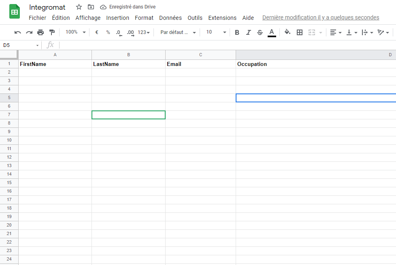Open the font size 10 dropdown
Screen dimensions: 396x265
pyautogui.click(x=216, y=32)
